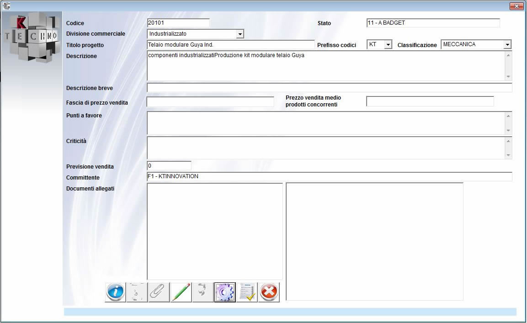The width and height of the screenshot is (527, 323).
Task: Click the purple gear settings button
Action: pos(225,292)
